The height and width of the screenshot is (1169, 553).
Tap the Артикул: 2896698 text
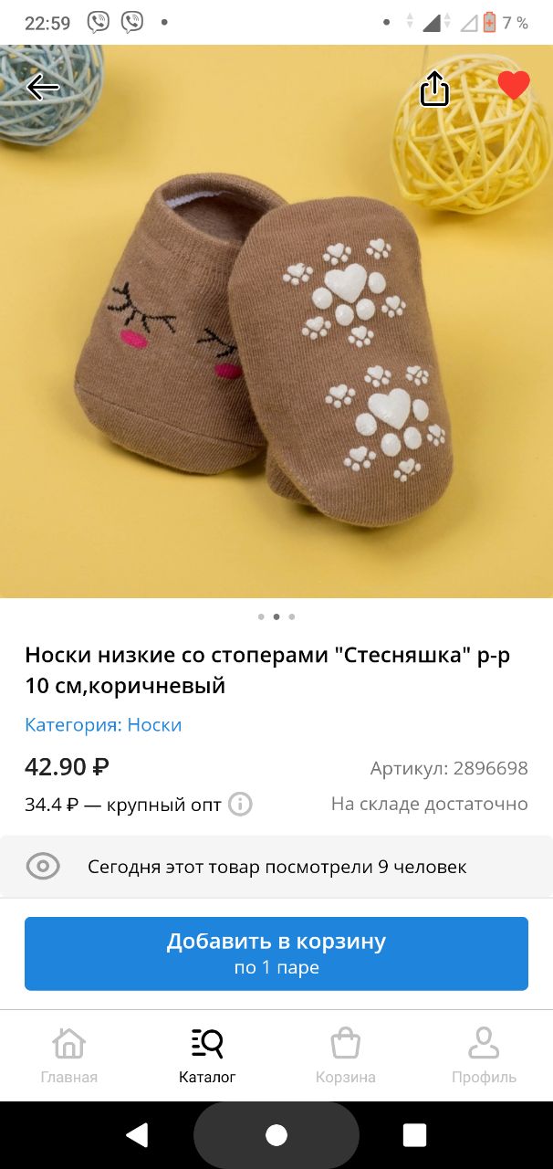point(449,768)
